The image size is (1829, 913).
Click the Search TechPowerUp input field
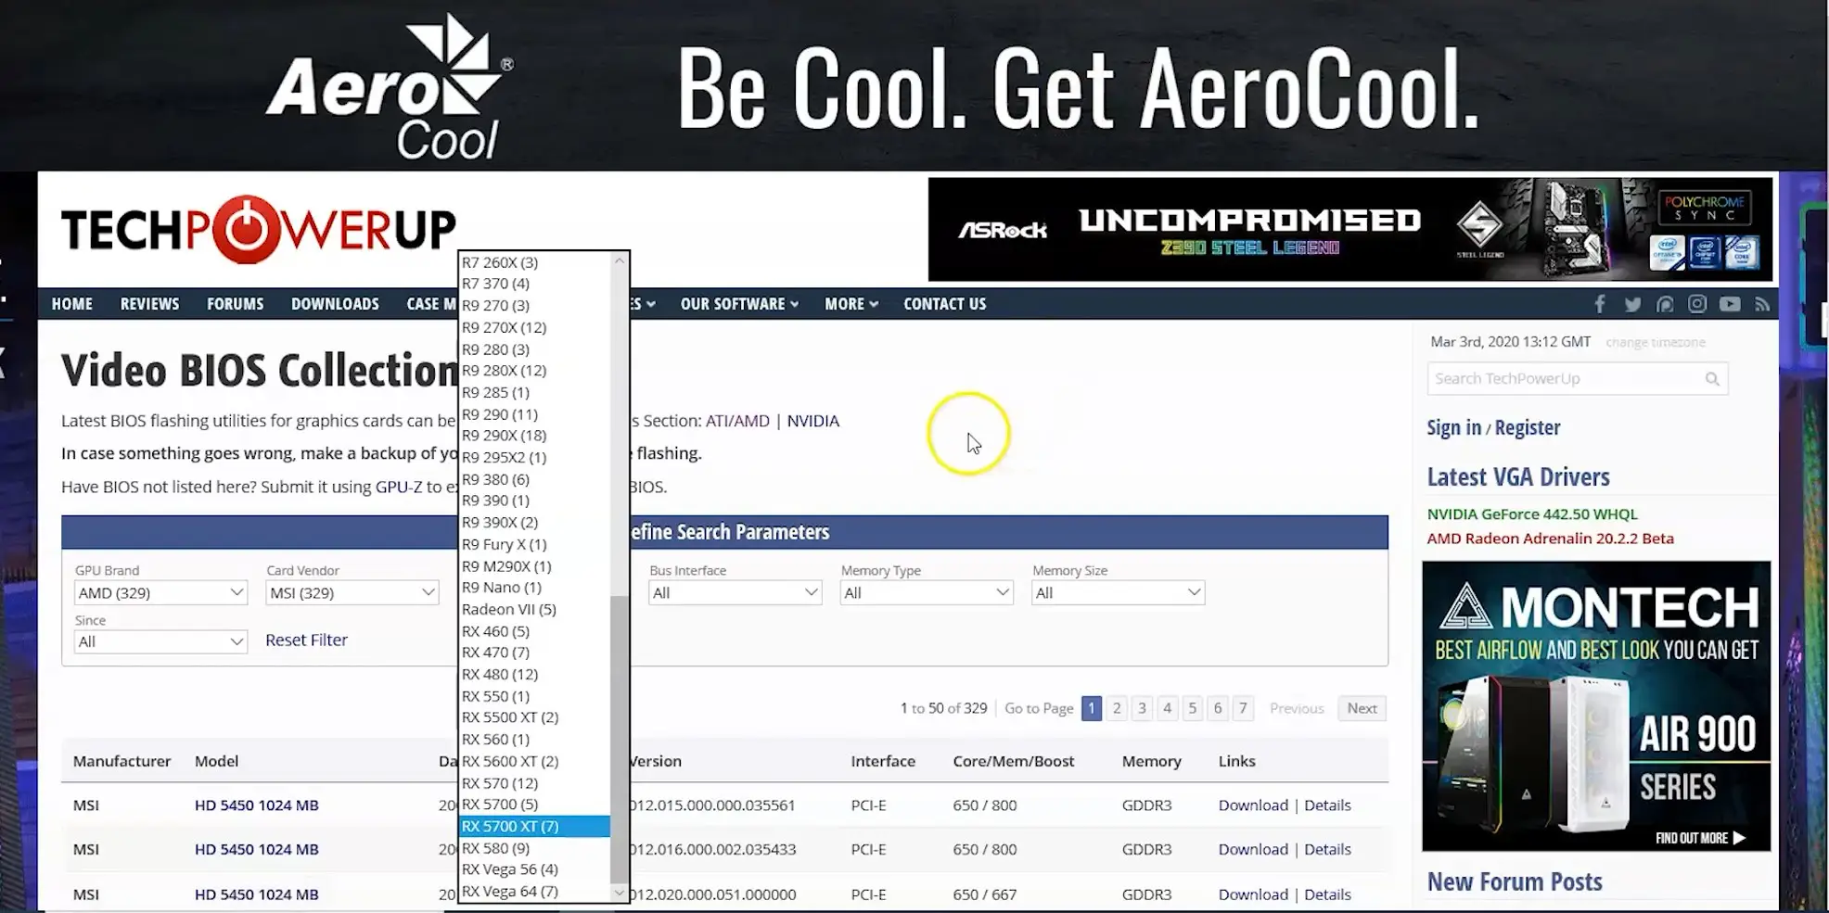(x=1566, y=379)
